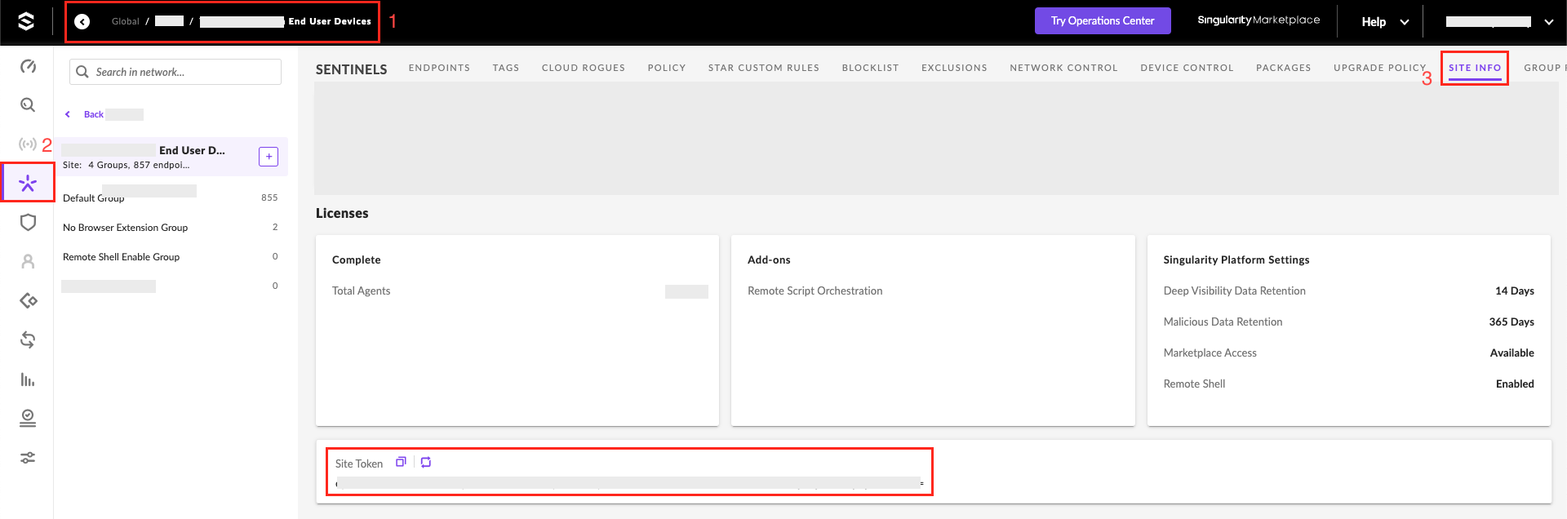Image resolution: width=1567 pixels, height=519 pixels.
Task: Click End User Devices breadcrumb
Action: pyautogui.click(x=330, y=21)
